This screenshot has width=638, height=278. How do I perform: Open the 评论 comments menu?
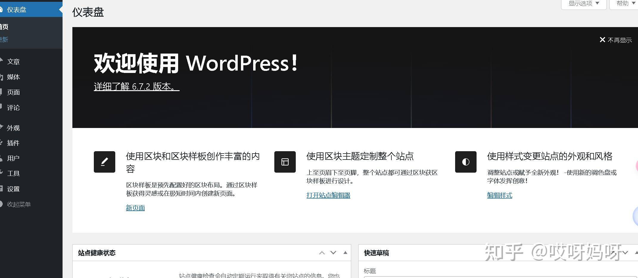point(13,108)
